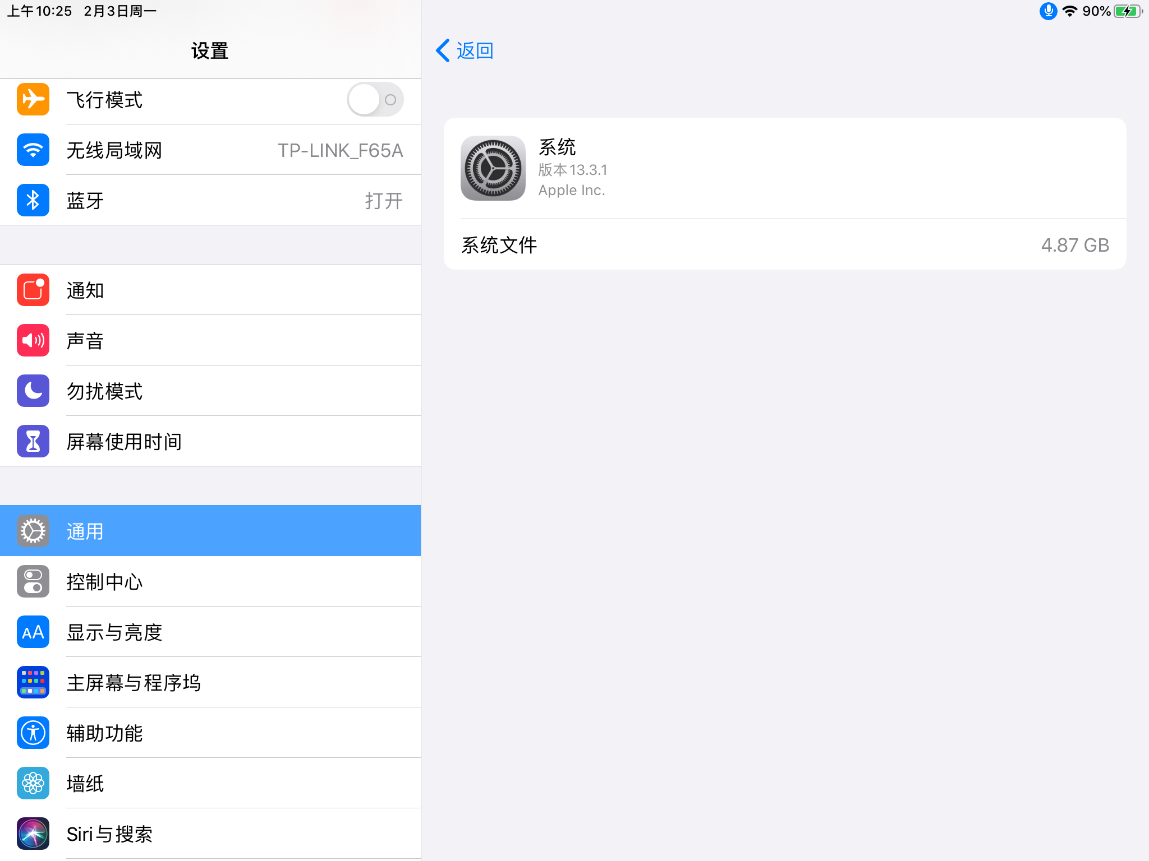Open the 无线局域网 Wi-Fi icon
1149x861 pixels.
(x=33, y=150)
